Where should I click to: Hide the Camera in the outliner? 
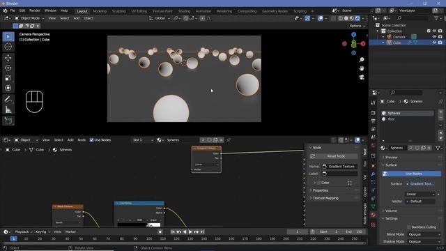pyautogui.click(x=434, y=37)
